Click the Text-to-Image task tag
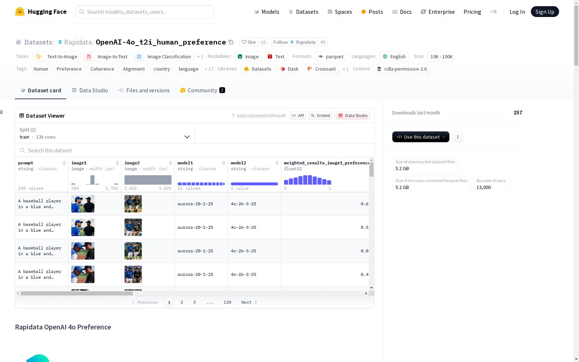This screenshot has height=362, width=579. [x=57, y=56]
